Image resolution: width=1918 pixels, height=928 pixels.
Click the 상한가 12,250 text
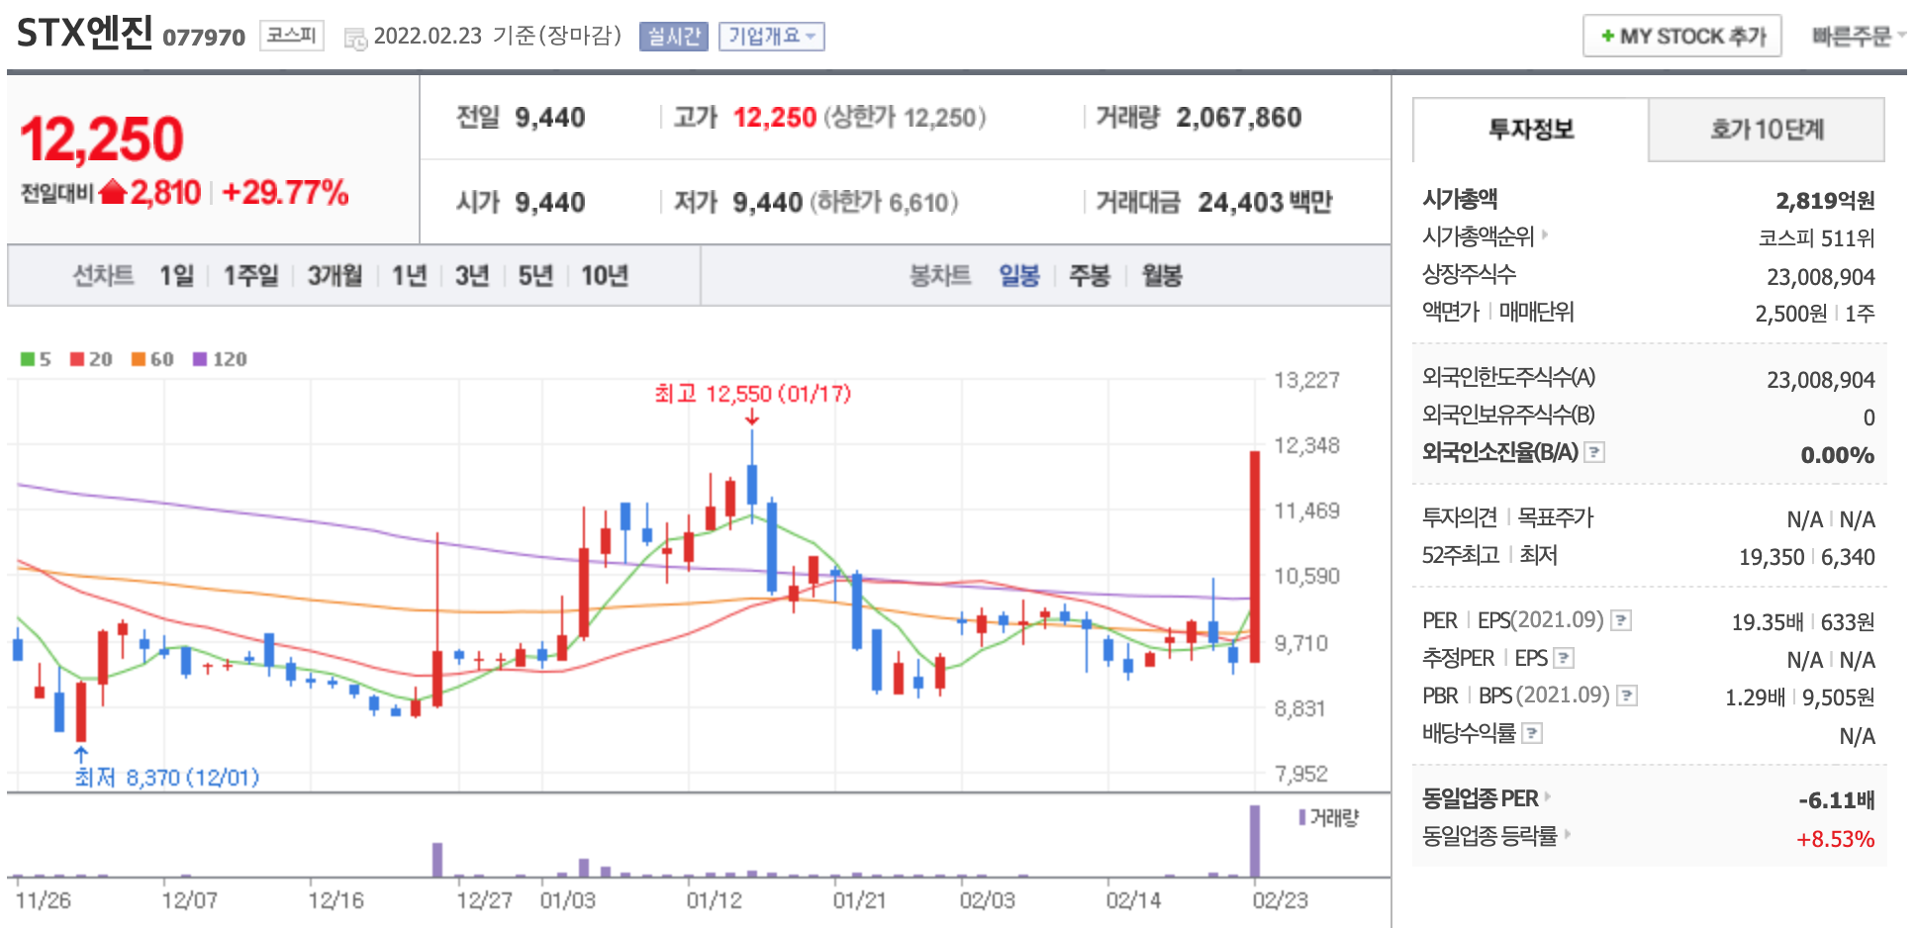point(905,118)
